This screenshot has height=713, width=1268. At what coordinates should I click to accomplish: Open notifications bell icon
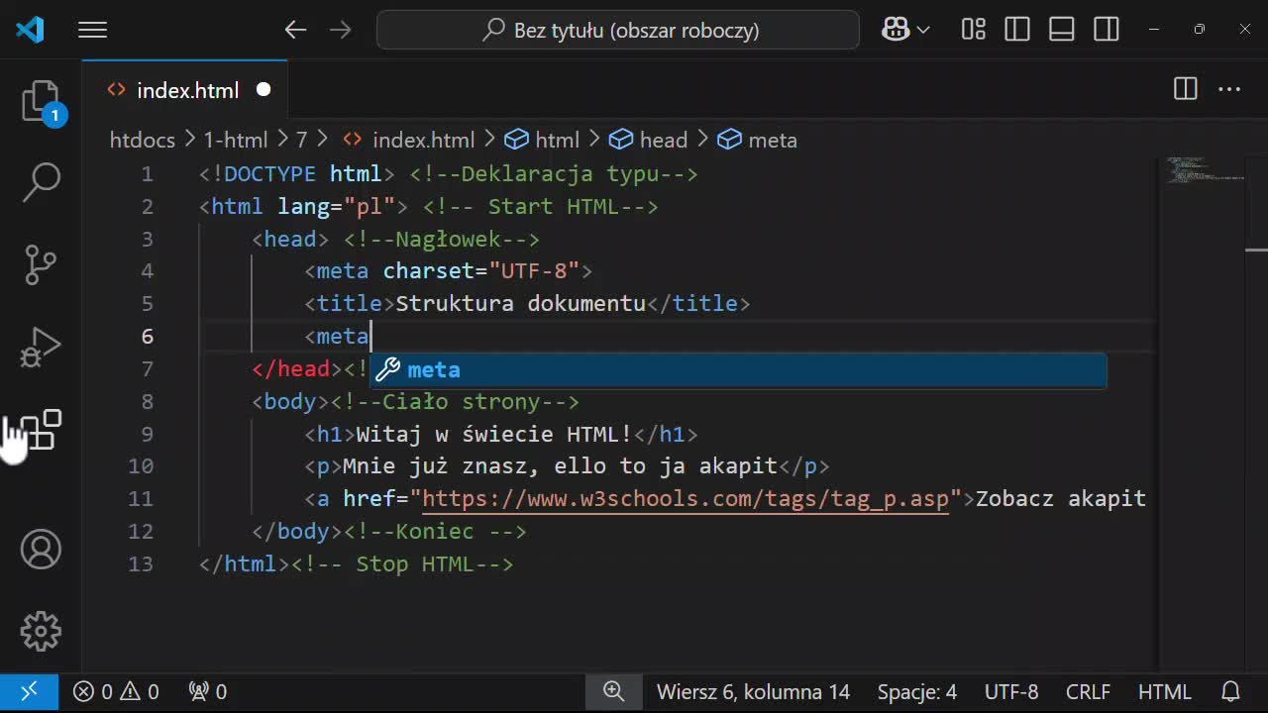(1230, 692)
